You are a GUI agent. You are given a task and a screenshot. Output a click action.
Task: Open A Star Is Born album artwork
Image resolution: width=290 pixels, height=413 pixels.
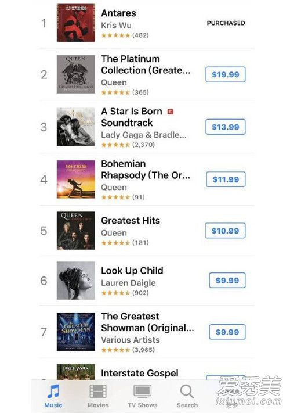pos(76,127)
